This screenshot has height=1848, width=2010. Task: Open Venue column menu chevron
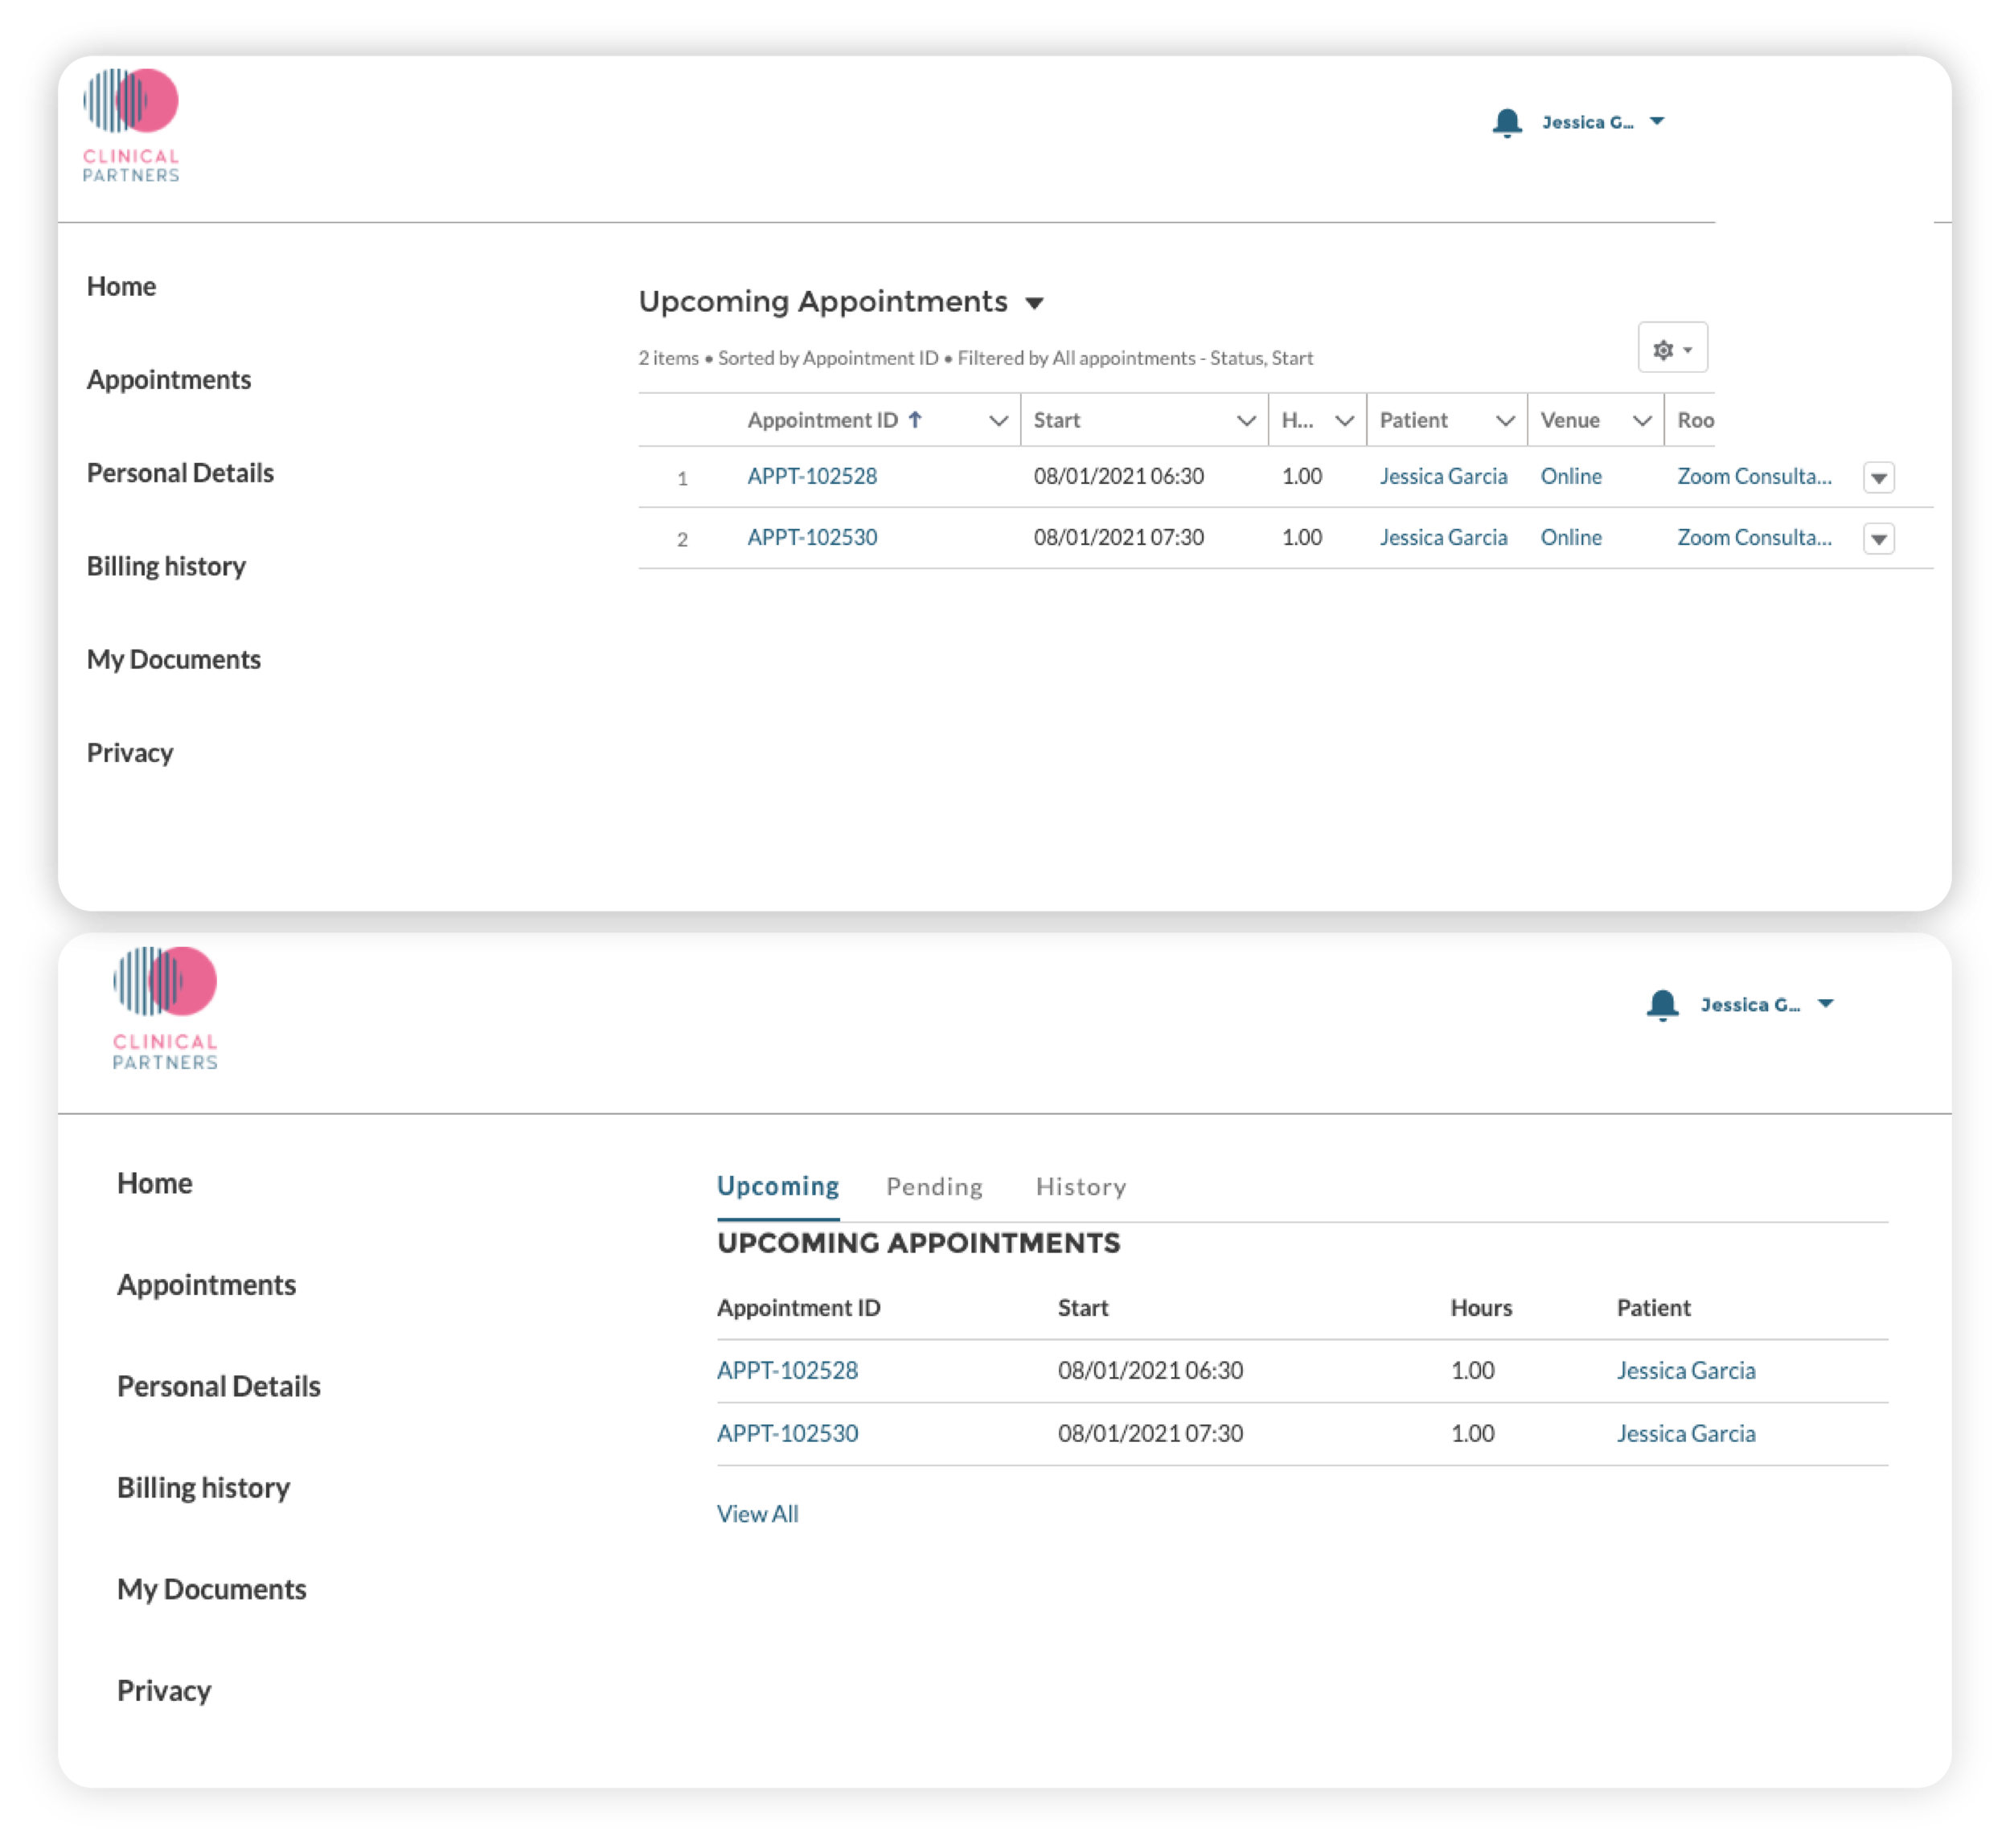click(1642, 421)
